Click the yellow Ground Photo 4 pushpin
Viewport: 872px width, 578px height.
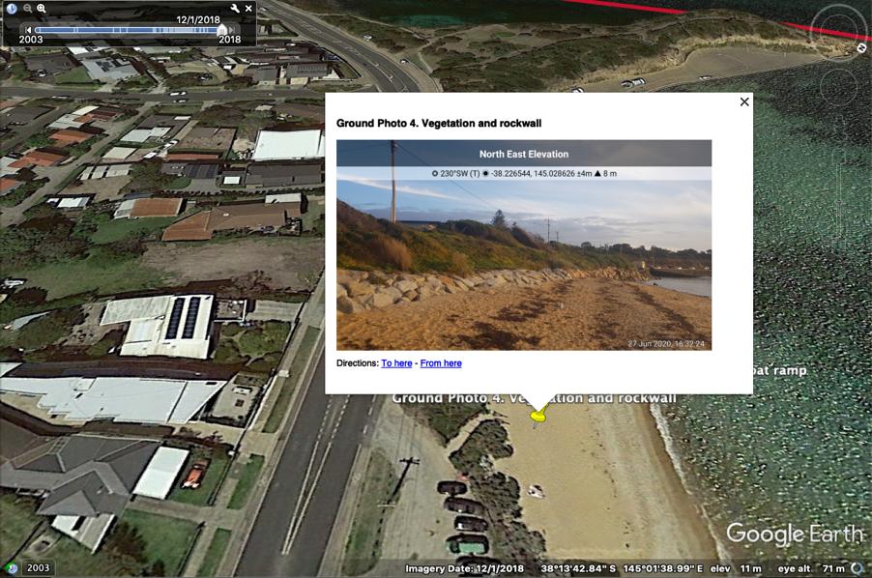(538, 416)
